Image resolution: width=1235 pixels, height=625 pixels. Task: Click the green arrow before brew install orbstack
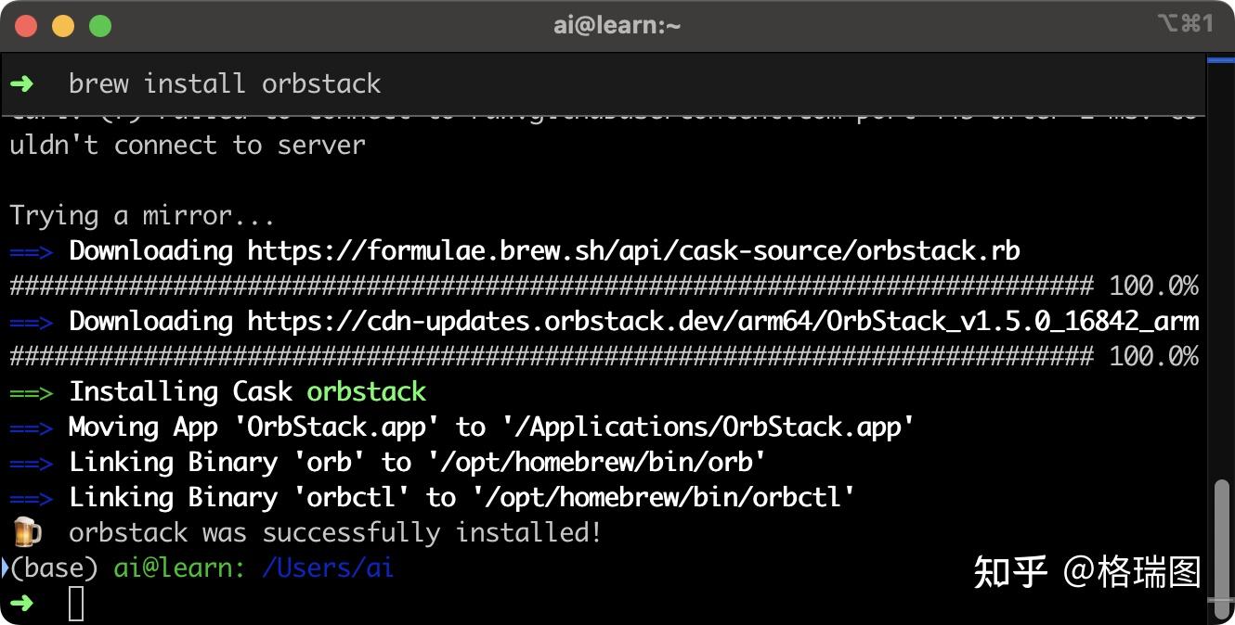pyautogui.click(x=21, y=83)
